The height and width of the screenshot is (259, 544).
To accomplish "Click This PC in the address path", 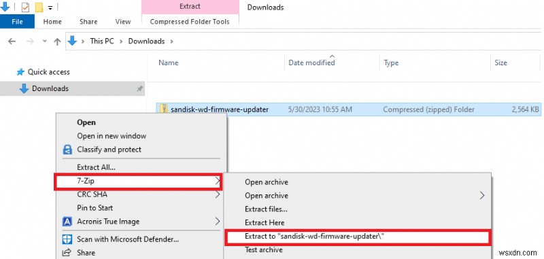I will (102, 41).
